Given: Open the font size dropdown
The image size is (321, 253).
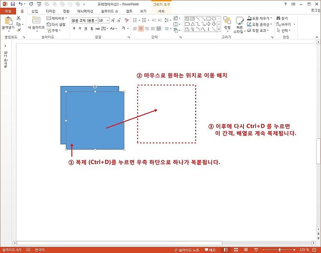Looking at the screenshot, I should click(x=108, y=20).
